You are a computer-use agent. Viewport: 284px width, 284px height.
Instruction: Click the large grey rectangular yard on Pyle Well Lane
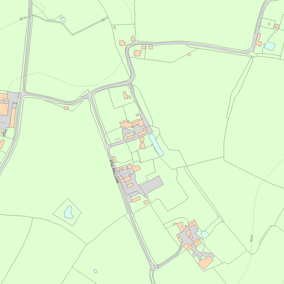(152, 185)
